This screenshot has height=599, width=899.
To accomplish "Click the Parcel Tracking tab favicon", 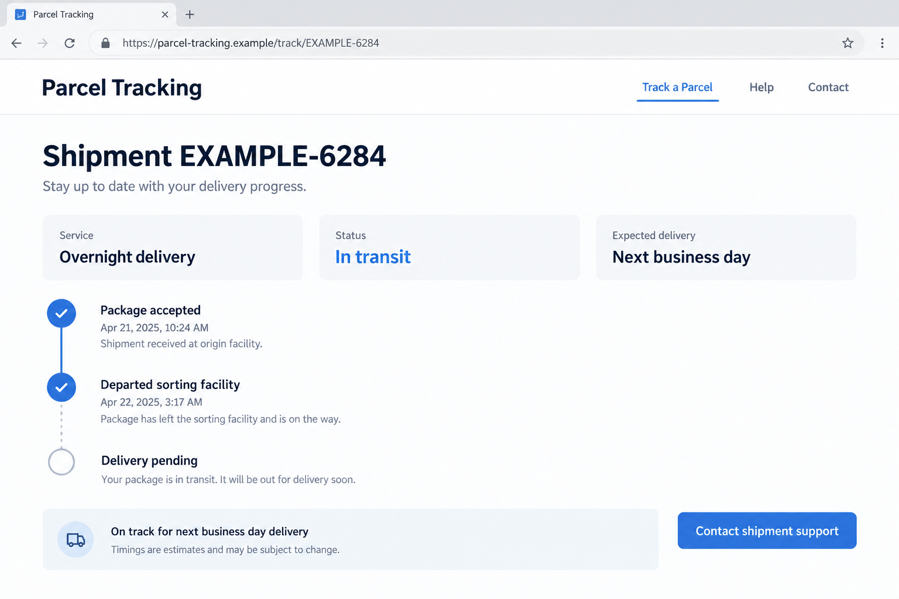I will tap(20, 15).
